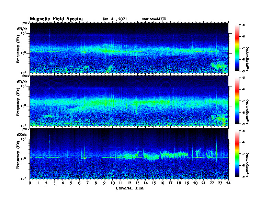Click the "-5" tick on dH/dt color bar
272x210 pixels.
click(243, 25)
